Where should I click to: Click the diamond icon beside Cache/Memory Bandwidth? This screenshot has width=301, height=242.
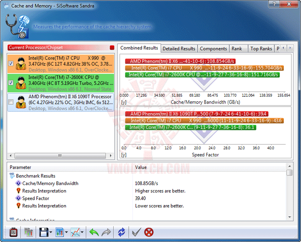18,183
